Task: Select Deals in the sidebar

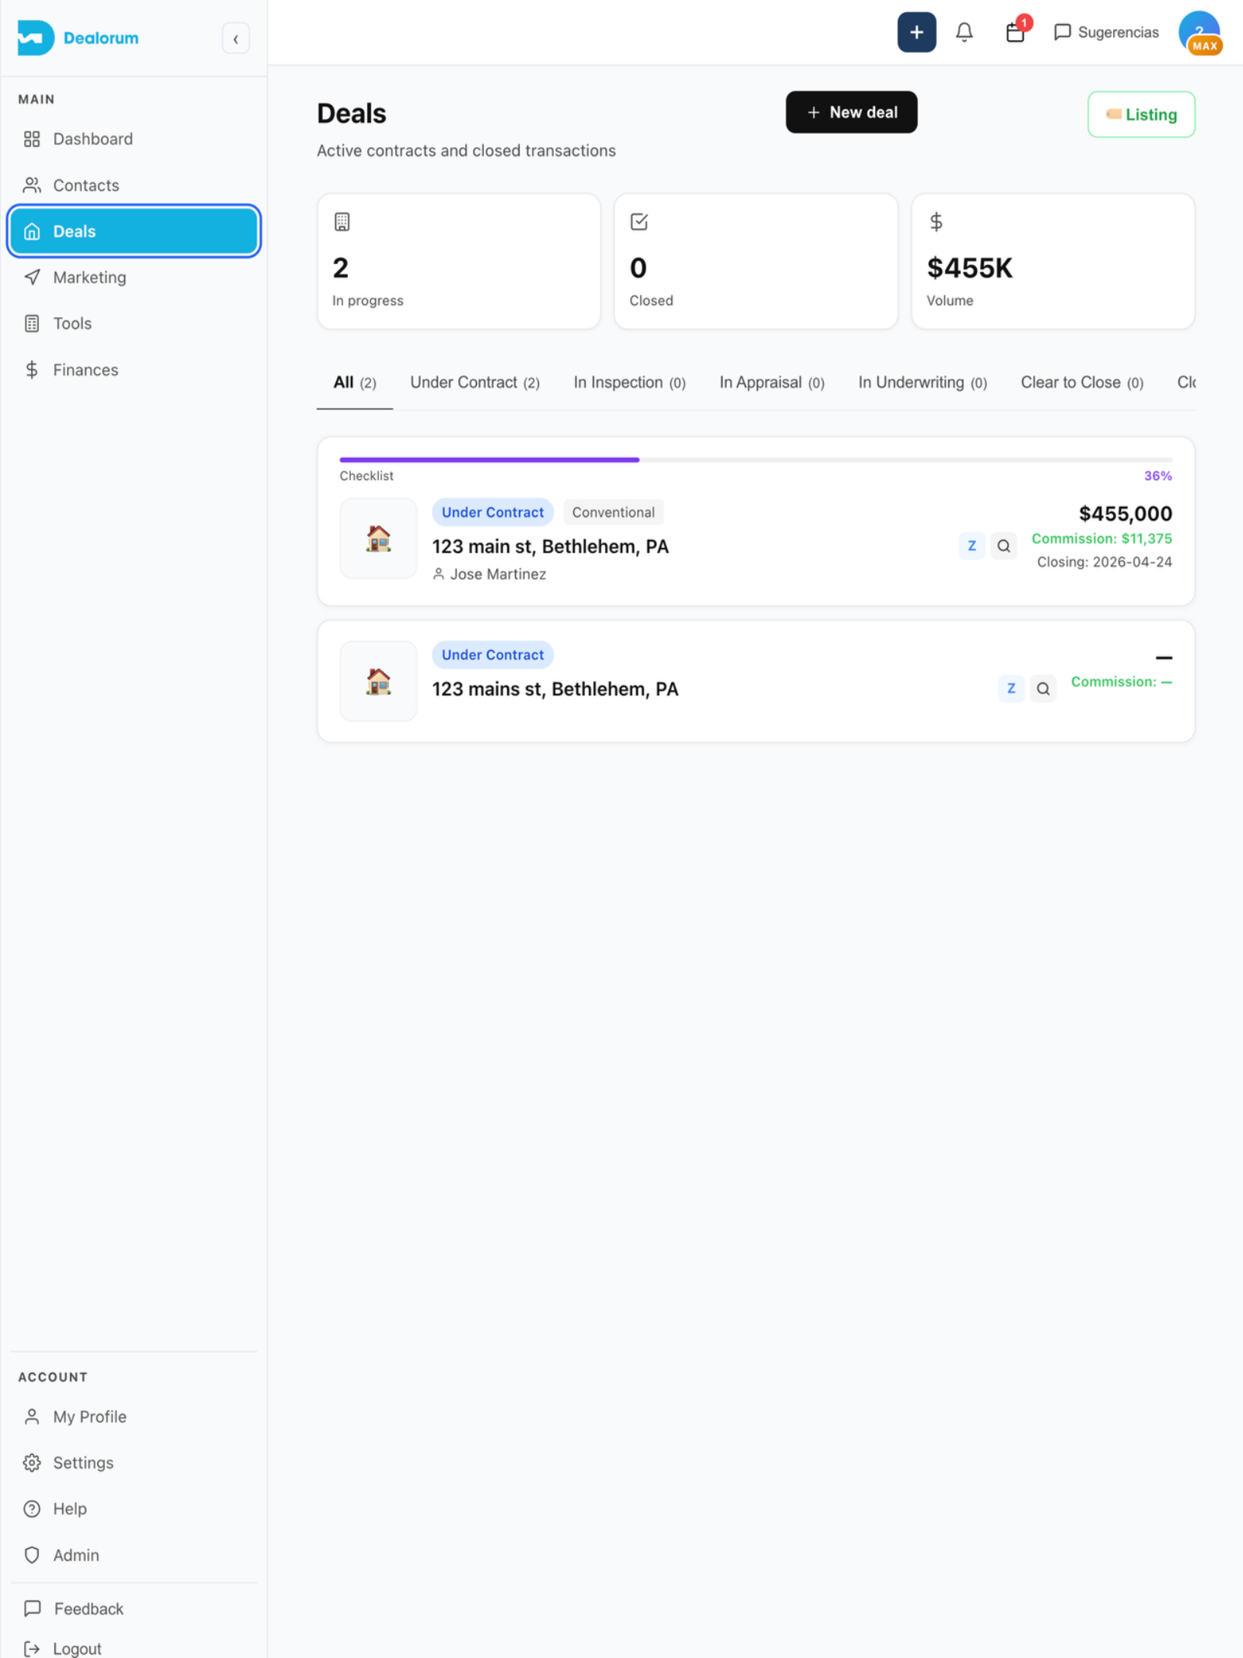Action: point(134,231)
